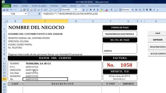Click the Decrease Font Size icon
The image size is (166, 93).
tap(87, 10)
